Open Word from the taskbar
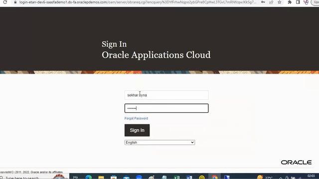Viewport: 319px width, 179px height. click(x=189, y=177)
